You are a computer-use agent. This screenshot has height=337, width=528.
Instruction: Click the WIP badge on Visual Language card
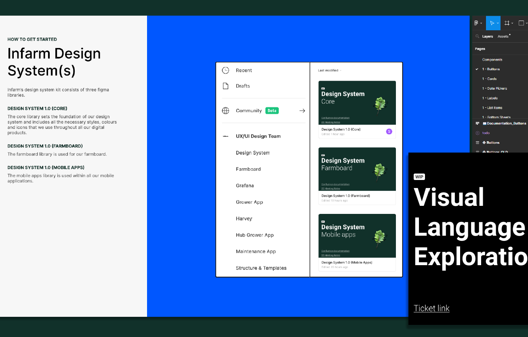(x=419, y=177)
